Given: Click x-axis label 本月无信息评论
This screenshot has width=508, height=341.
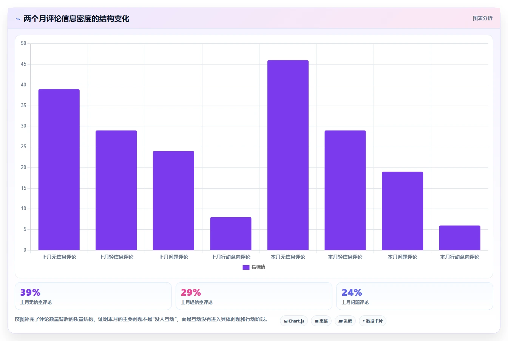Looking at the screenshot, I should pyautogui.click(x=288, y=257).
